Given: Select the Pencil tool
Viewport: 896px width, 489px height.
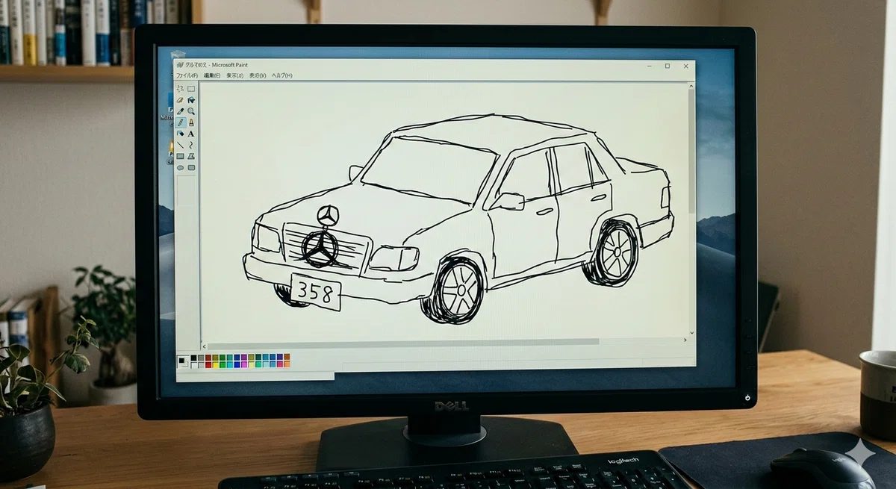Looking at the screenshot, I should 180,122.
